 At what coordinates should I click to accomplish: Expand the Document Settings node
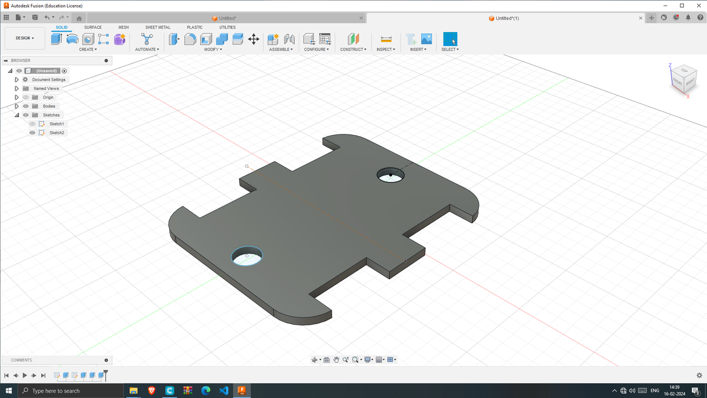coord(17,80)
